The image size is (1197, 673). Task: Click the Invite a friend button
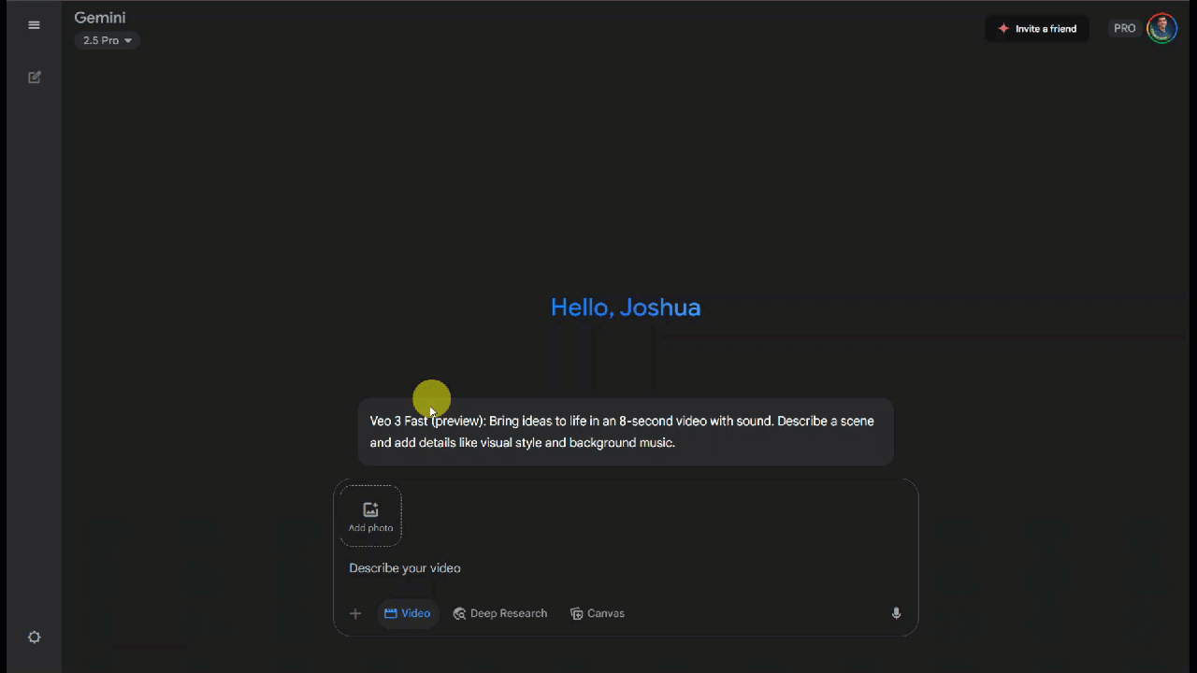pyautogui.click(x=1037, y=29)
